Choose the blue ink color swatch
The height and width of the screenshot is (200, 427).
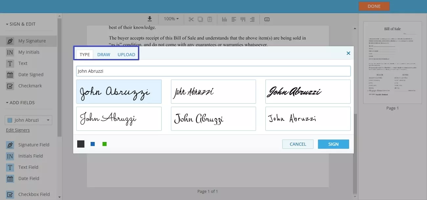point(93,144)
